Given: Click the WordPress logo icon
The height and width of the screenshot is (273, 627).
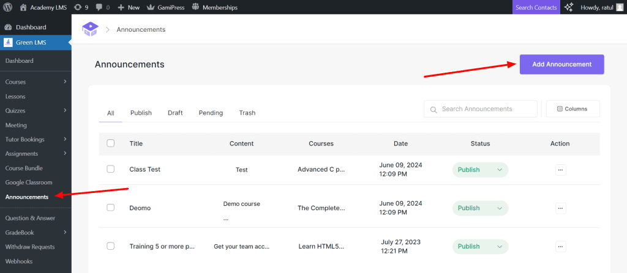Looking at the screenshot, I should 8,7.
